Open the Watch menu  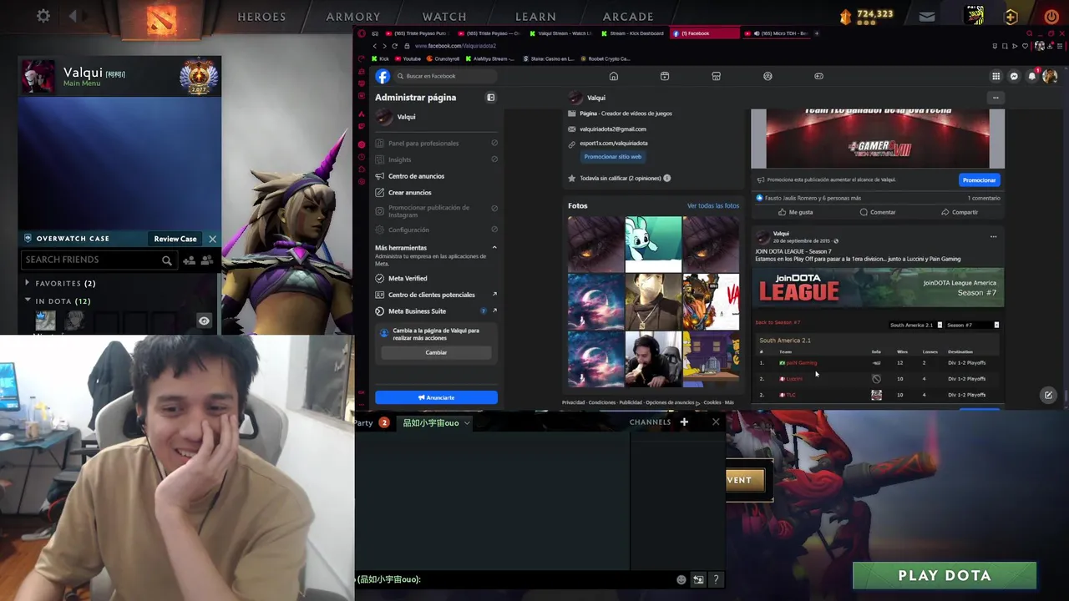(444, 17)
